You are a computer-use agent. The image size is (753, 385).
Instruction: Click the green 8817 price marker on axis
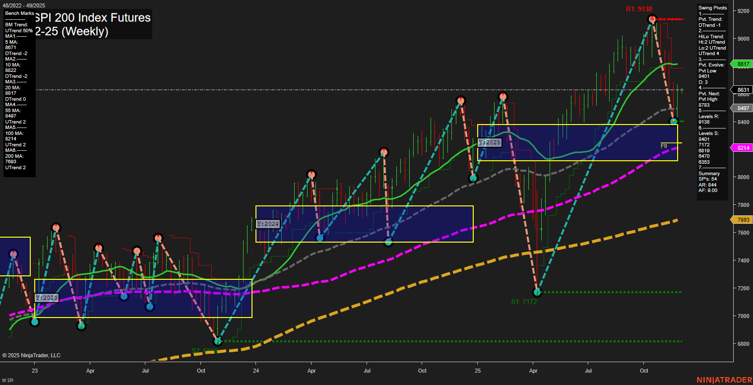(x=743, y=64)
